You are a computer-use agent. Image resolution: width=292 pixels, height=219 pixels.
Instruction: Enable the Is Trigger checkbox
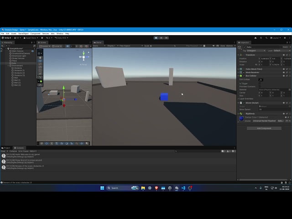[260, 83]
